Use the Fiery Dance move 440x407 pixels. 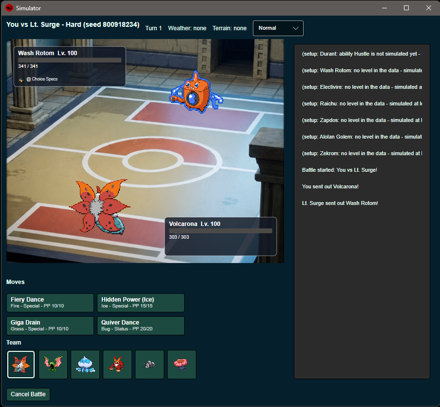pos(50,303)
